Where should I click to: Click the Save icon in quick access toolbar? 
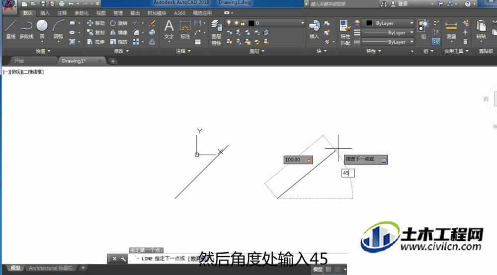click(x=43, y=4)
